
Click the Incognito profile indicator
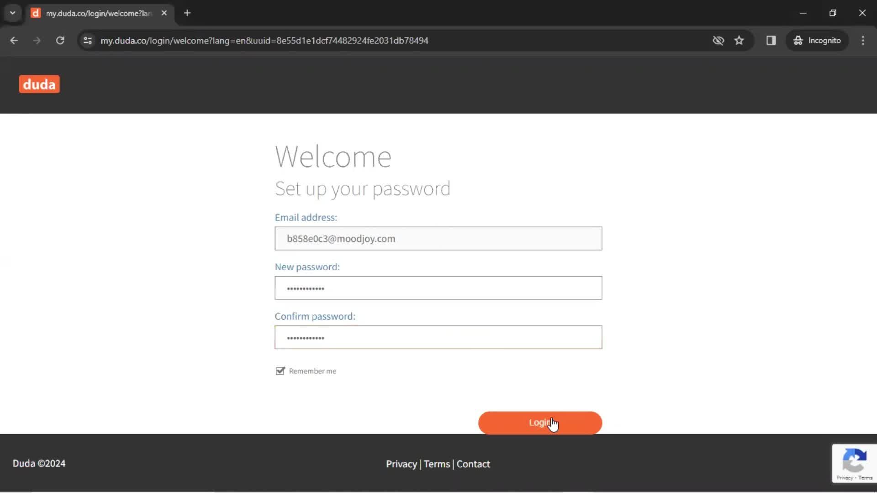pyautogui.click(x=817, y=41)
